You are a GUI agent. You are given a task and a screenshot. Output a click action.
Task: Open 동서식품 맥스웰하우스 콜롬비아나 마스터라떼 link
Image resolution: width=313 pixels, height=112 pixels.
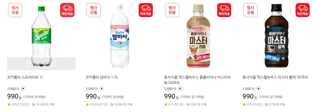[197, 80]
